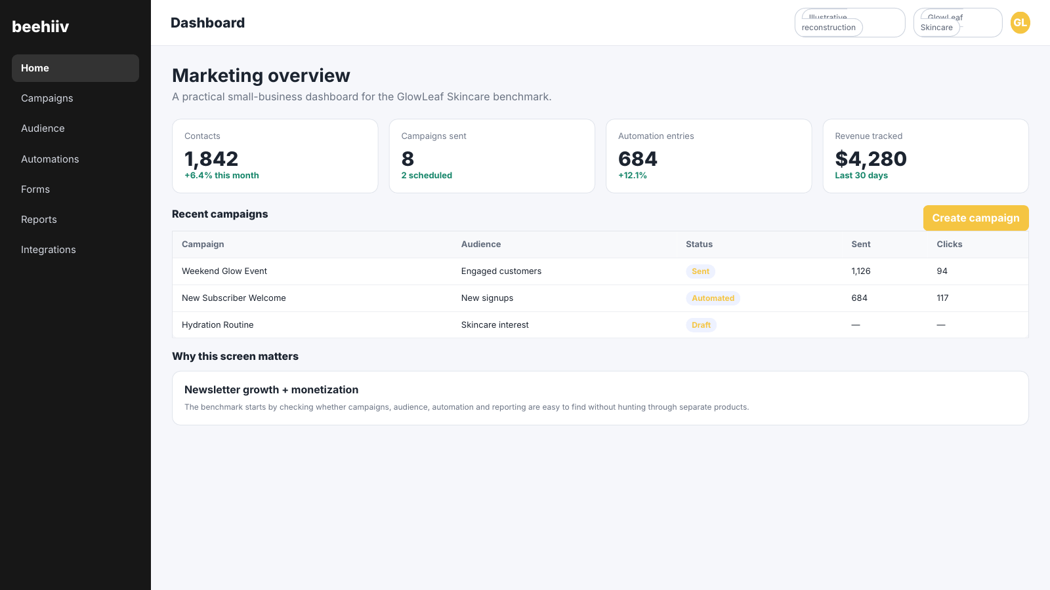Click the +12.1% growth label
Viewport: 1050px width, 590px height.
coord(633,176)
